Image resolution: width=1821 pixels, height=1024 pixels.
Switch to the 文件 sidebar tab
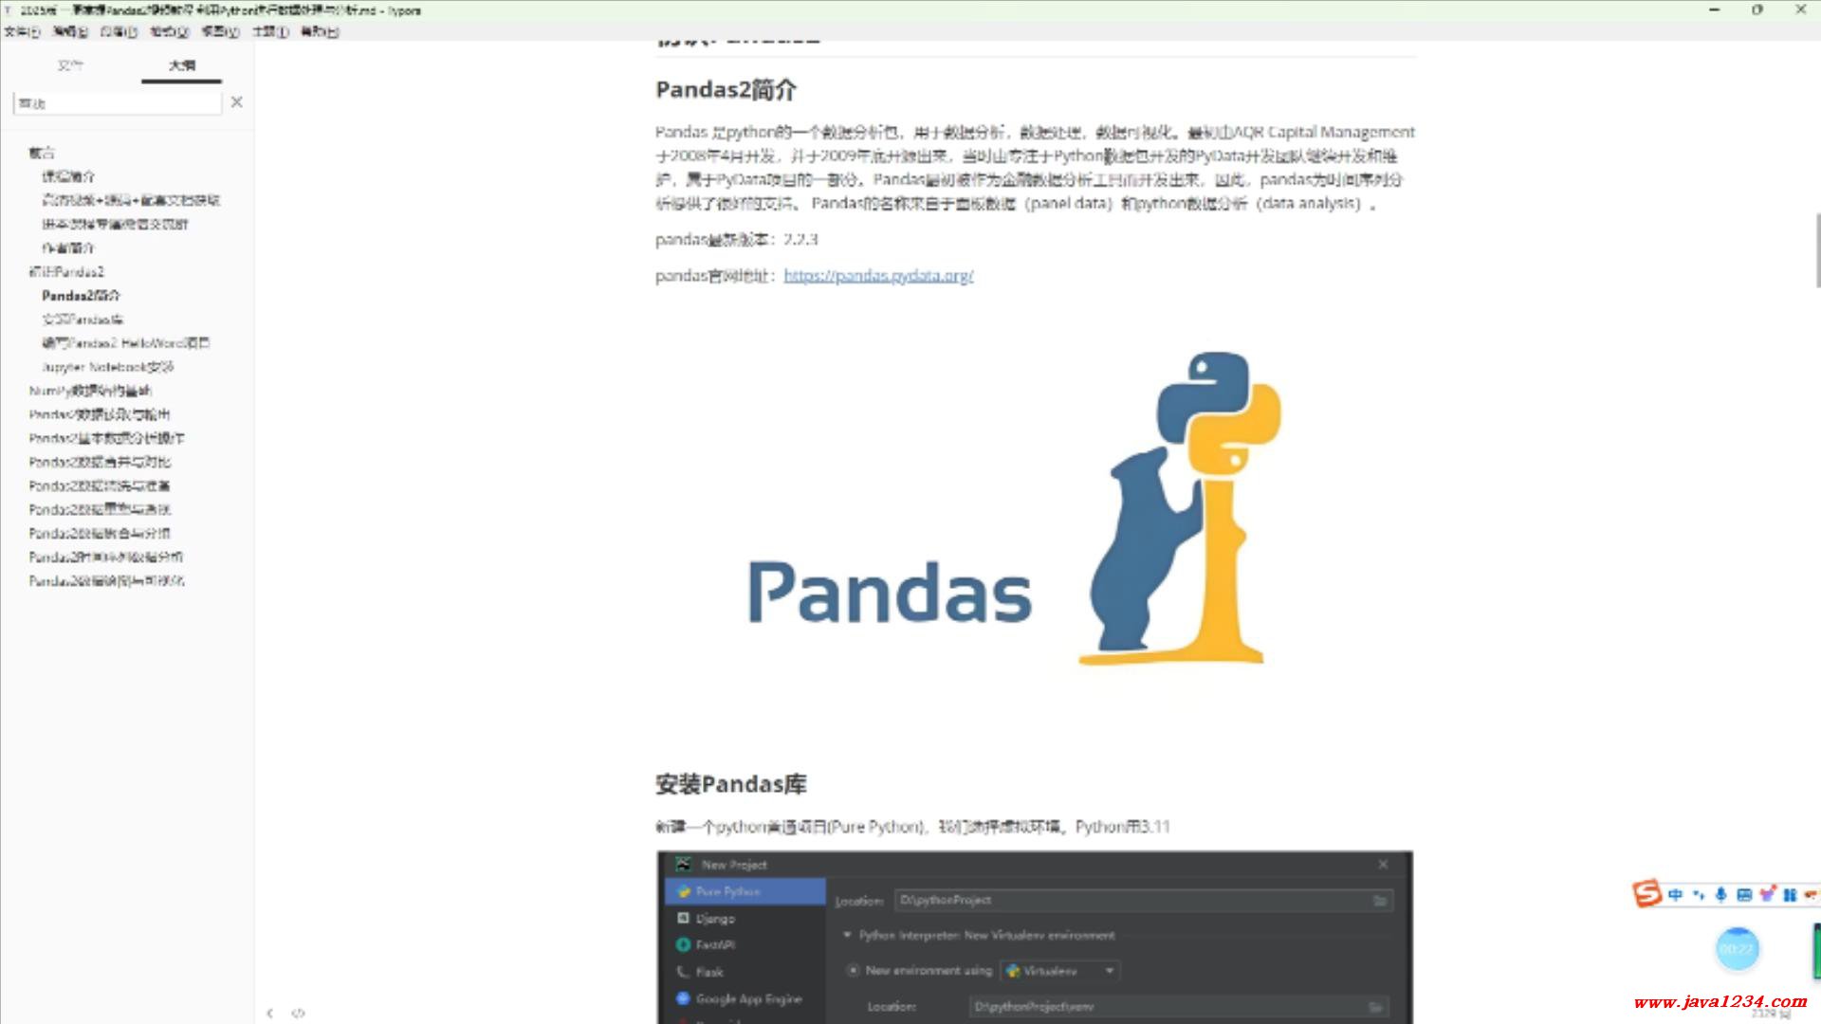[x=70, y=65]
